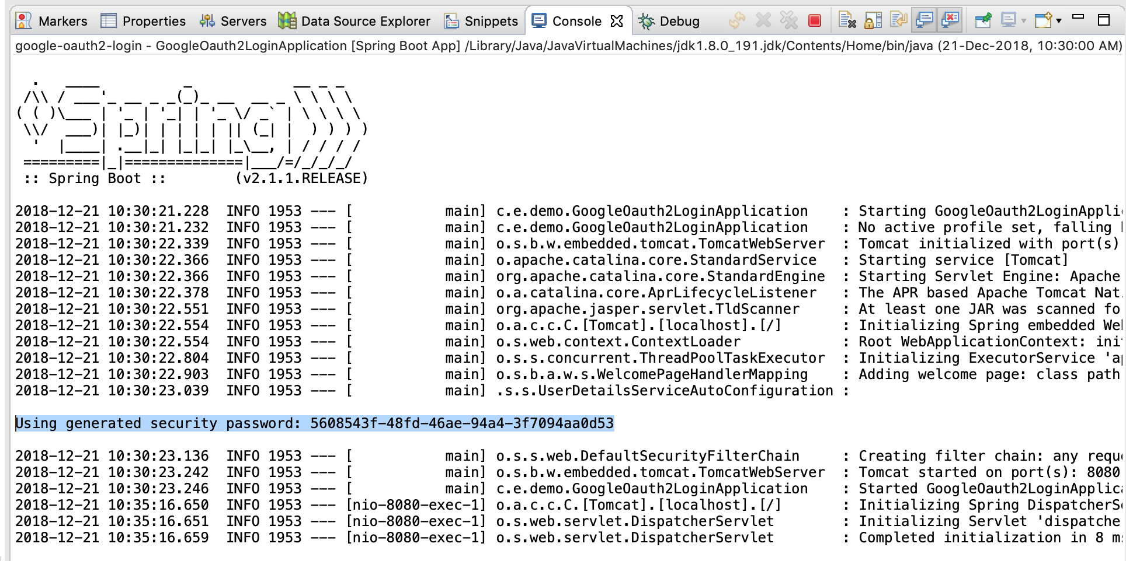Screen dimensions: 1126x561
Task: Click the TldScanner log line
Action: click(568, 309)
